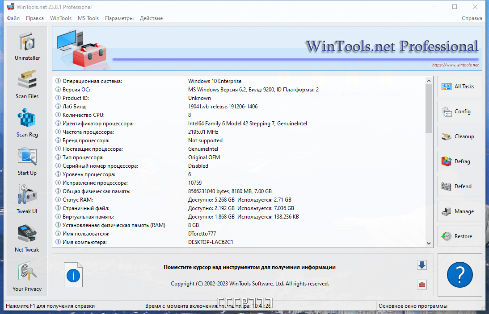Open the Справка menu
This screenshot has height=314, width=489.
tap(472, 18)
